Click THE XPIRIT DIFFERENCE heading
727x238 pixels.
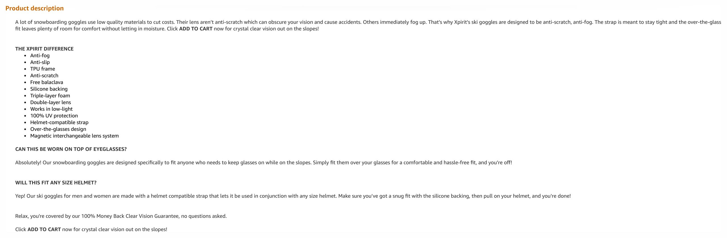point(44,49)
